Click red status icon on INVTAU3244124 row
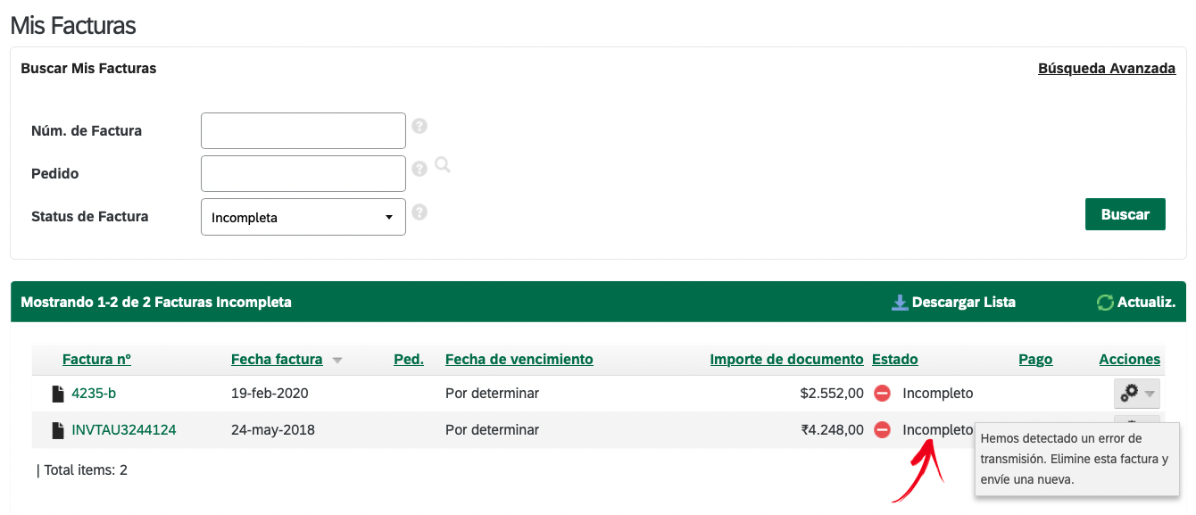Viewport: 1196px width, 515px height. pos(882,429)
